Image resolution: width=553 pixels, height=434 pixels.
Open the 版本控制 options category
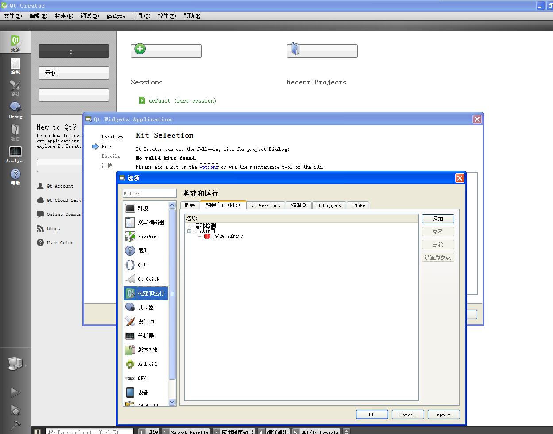(146, 350)
